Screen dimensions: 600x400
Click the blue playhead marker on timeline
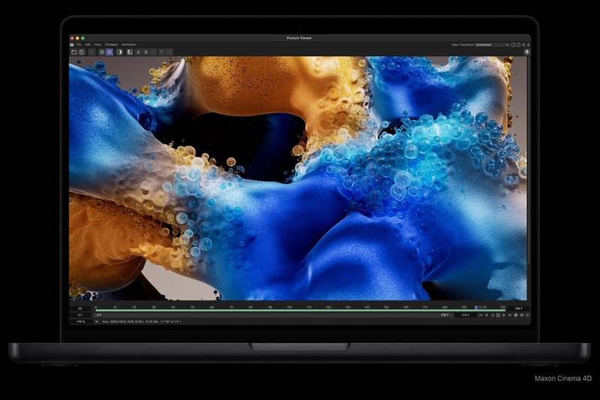(476, 308)
